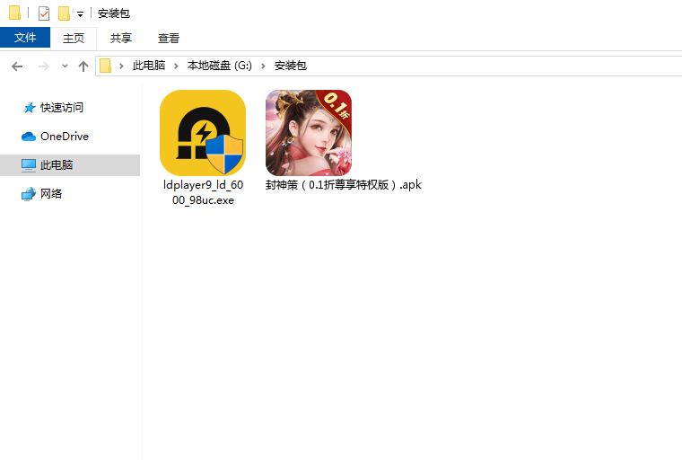Switch to the 共享 ribbon tab

tap(121, 38)
